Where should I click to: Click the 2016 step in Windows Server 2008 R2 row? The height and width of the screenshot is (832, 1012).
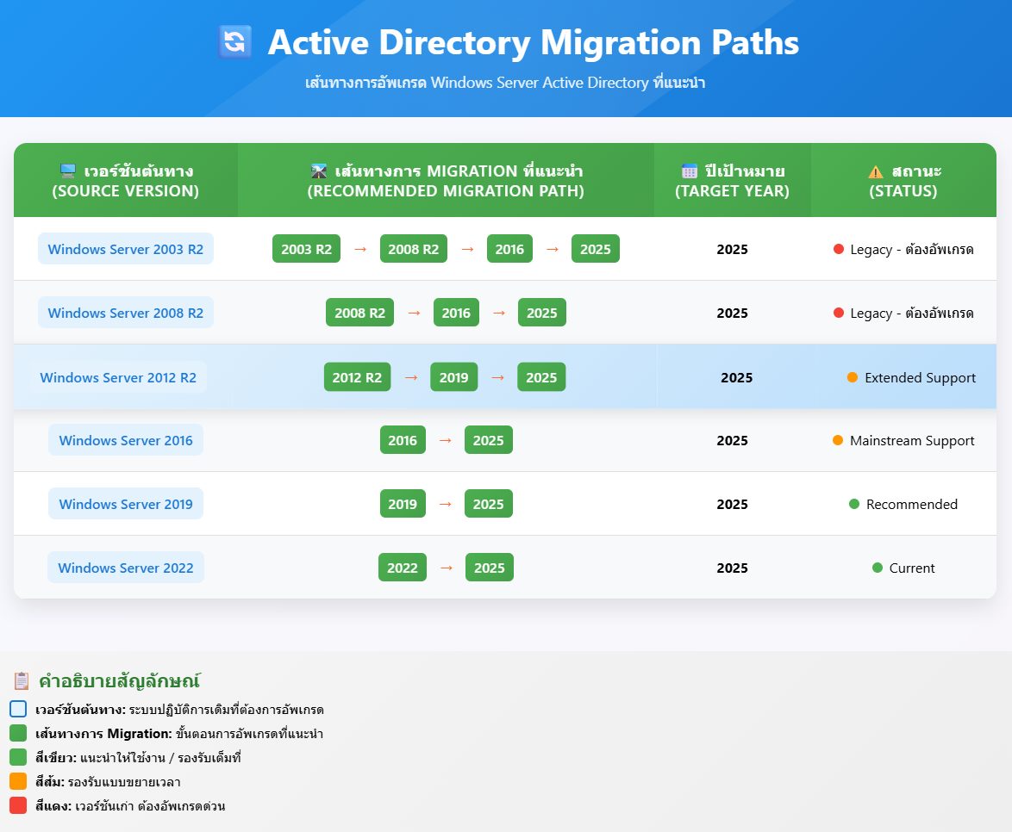point(456,313)
